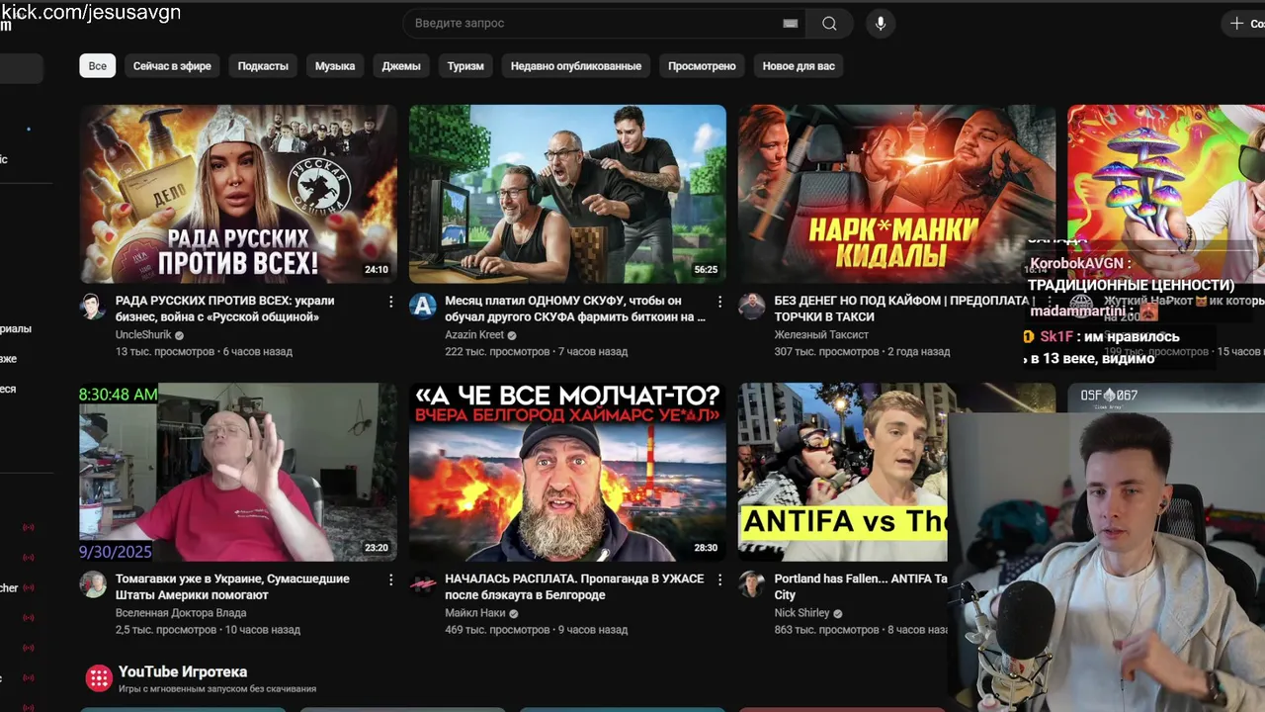1265x712 pixels.
Task: Open the red-shirt man video thumbnail
Action: (x=238, y=472)
